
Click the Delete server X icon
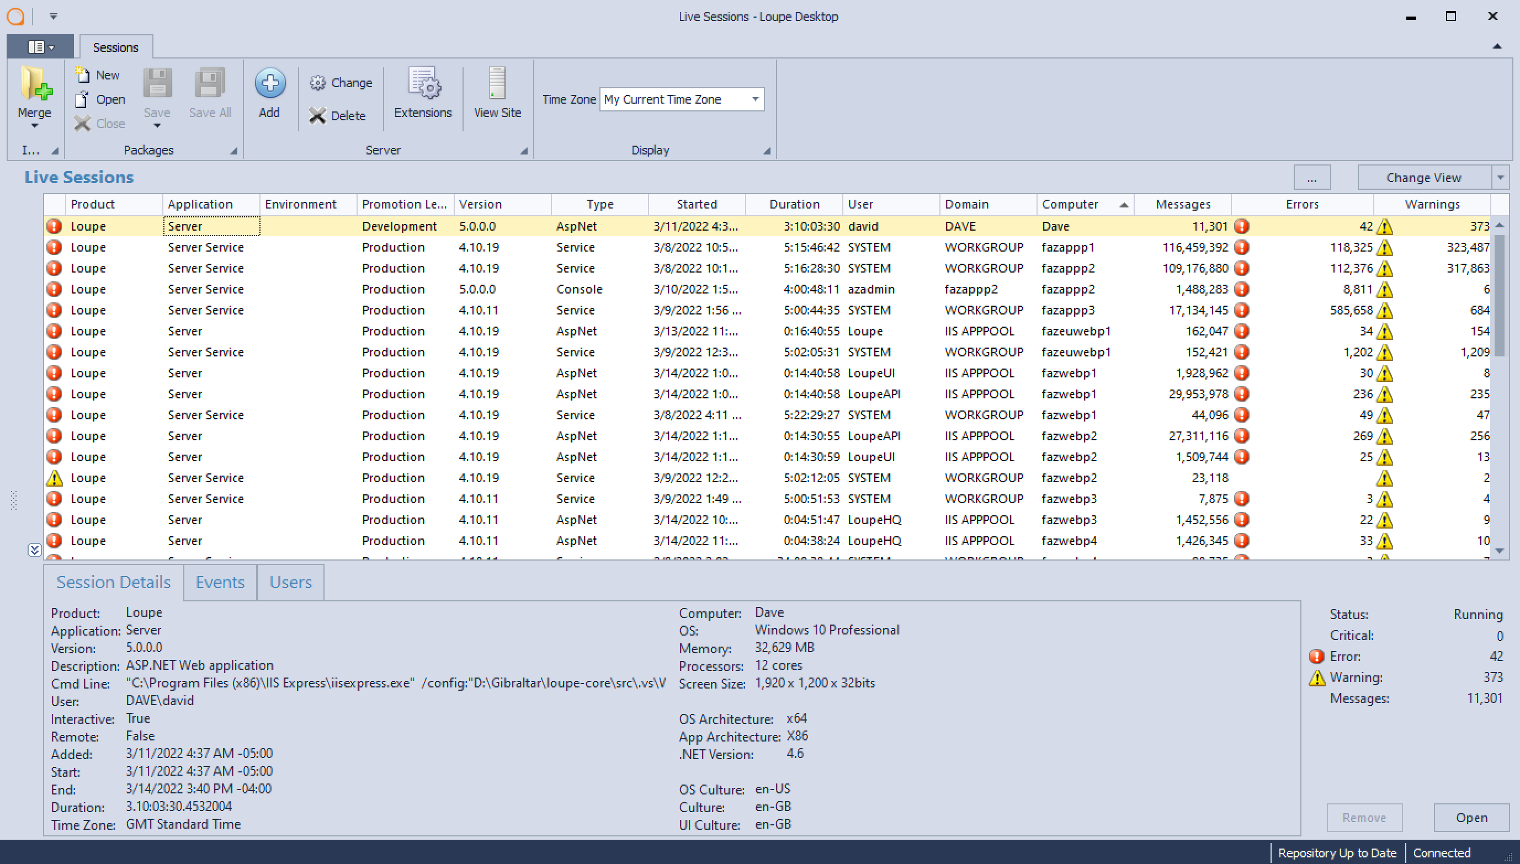coord(317,116)
